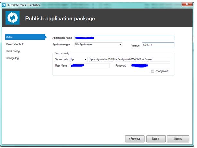Open Projects for build step
This screenshot has height=148, width=197.
(15, 44)
